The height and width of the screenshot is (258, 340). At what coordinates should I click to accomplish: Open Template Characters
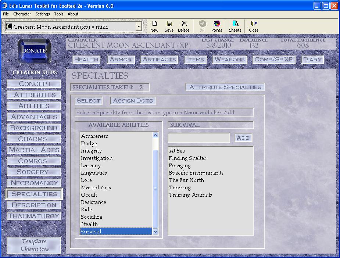[x=34, y=245]
